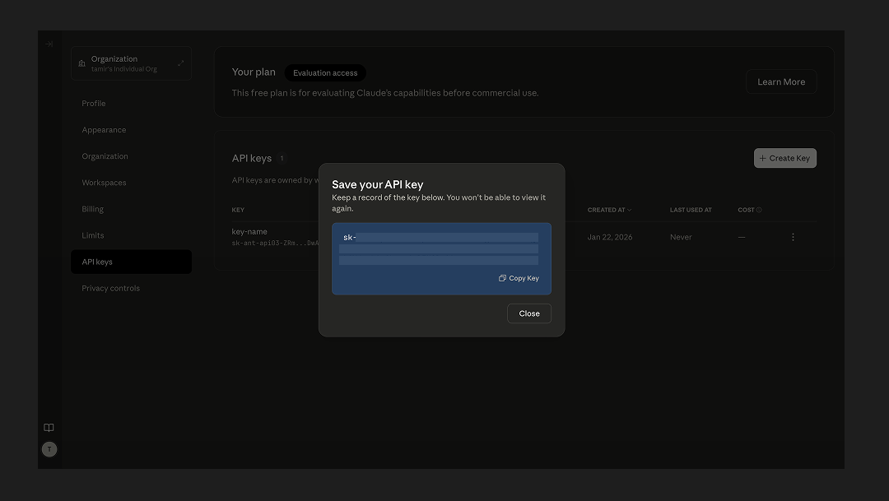This screenshot has width=889, height=501.
Task: Click the sk-ant-api03 key preview text
Action: pos(275,244)
